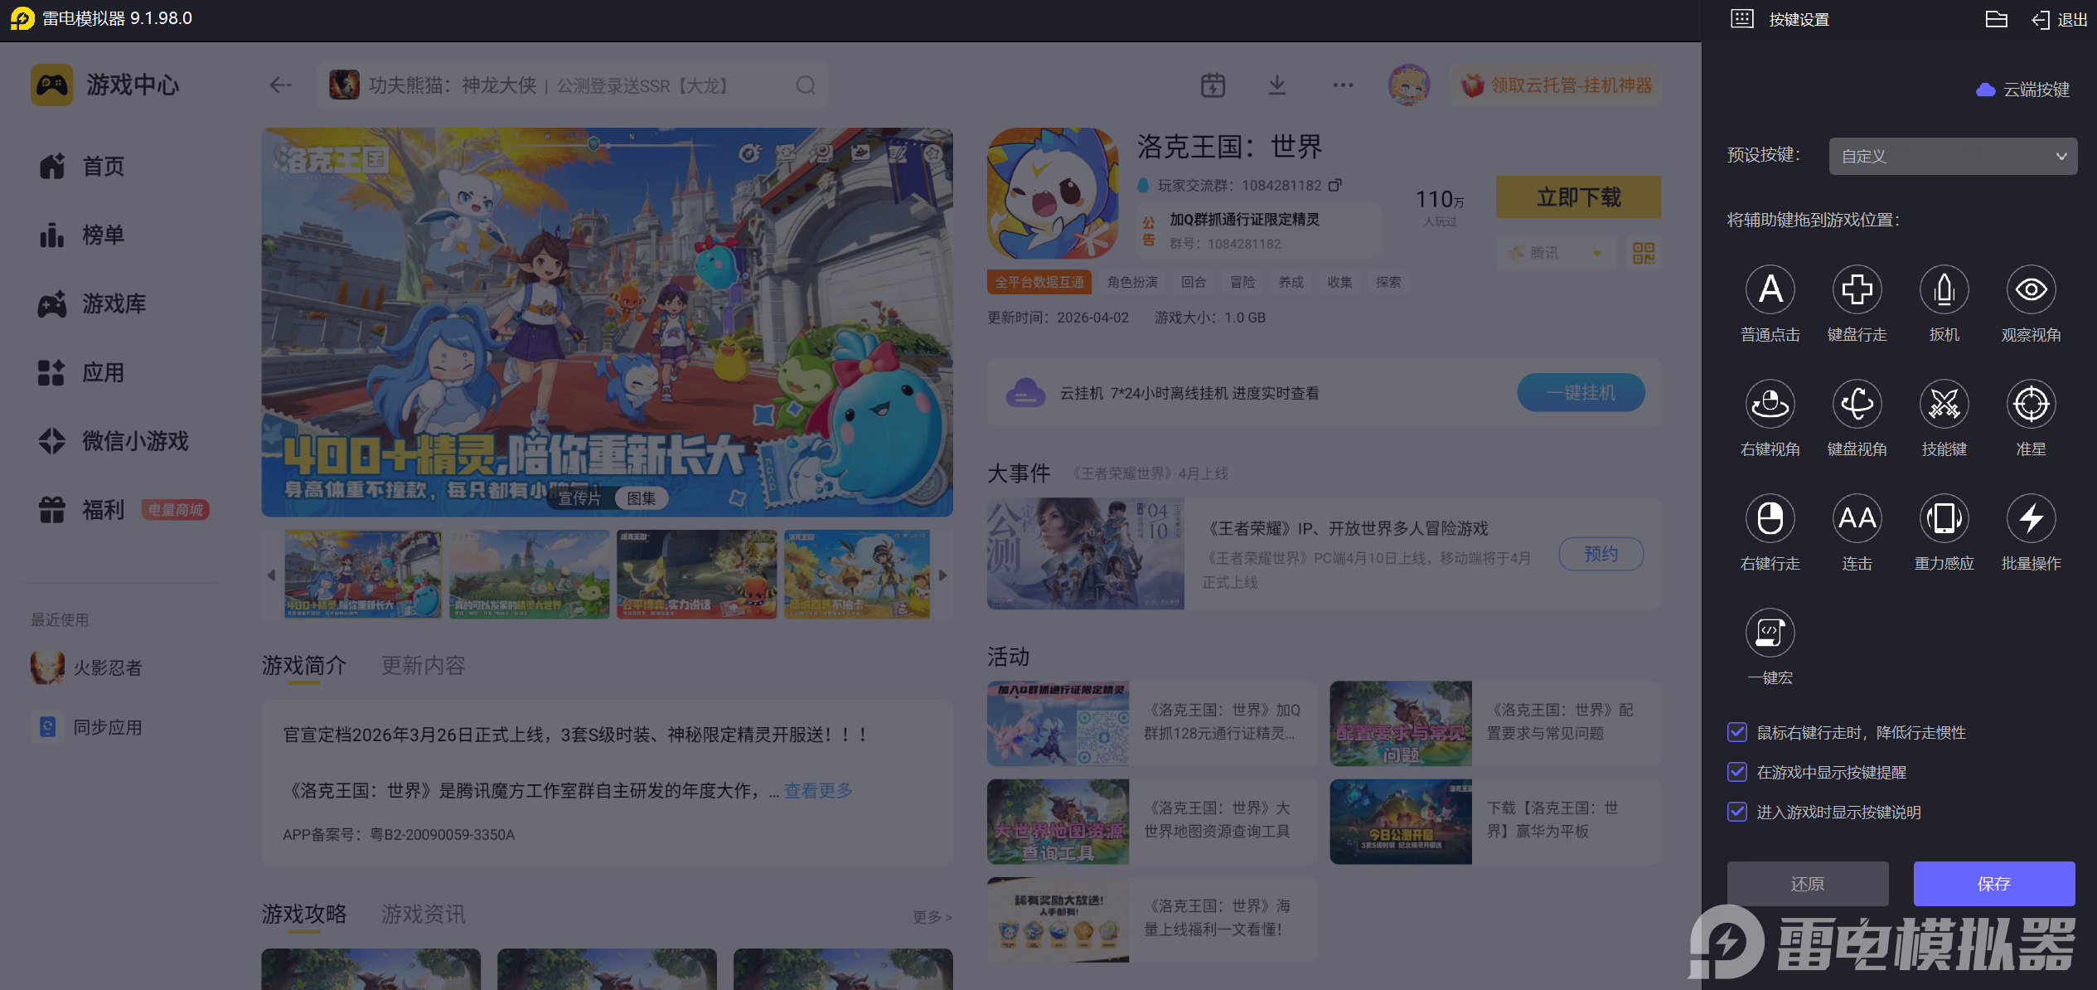Image resolution: width=2097 pixels, height=990 pixels.
Task: Open the 游戏库 sidebar menu item
Action: [x=114, y=304]
